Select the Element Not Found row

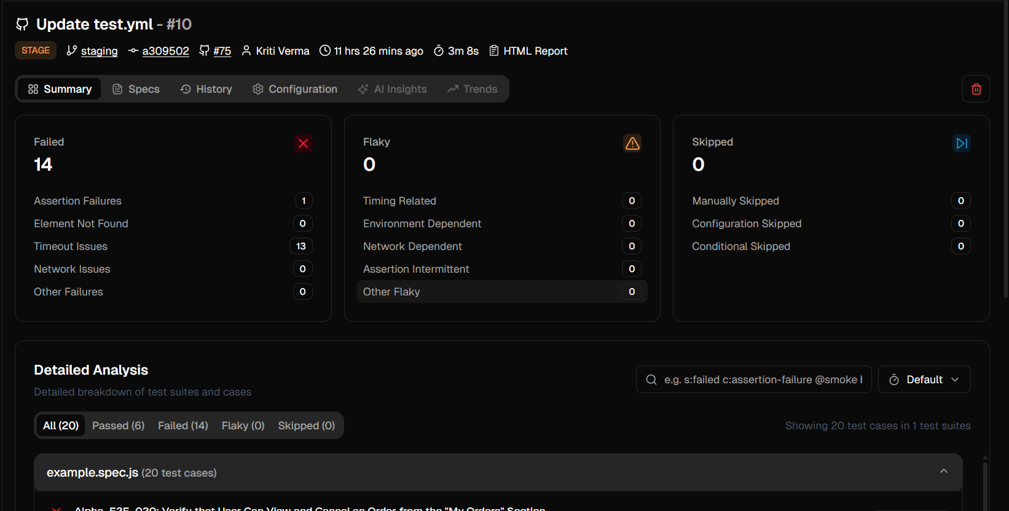(x=173, y=224)
